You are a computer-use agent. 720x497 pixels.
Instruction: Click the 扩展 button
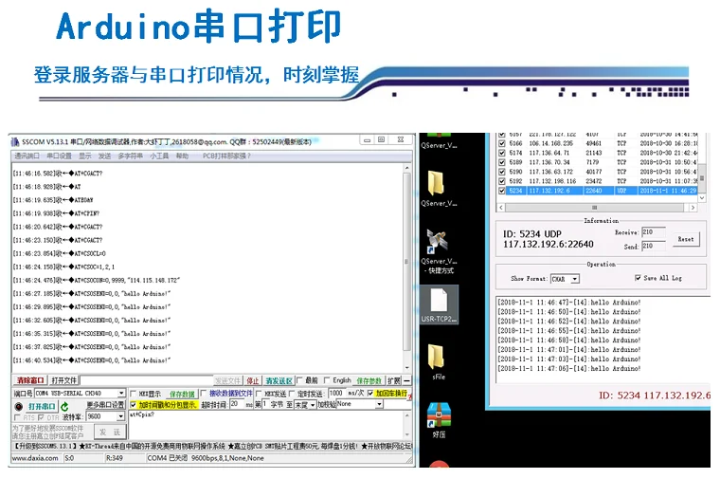pos(394,380)
